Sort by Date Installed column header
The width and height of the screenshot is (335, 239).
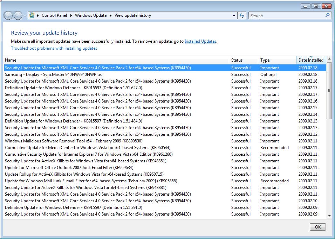point(311,60)
